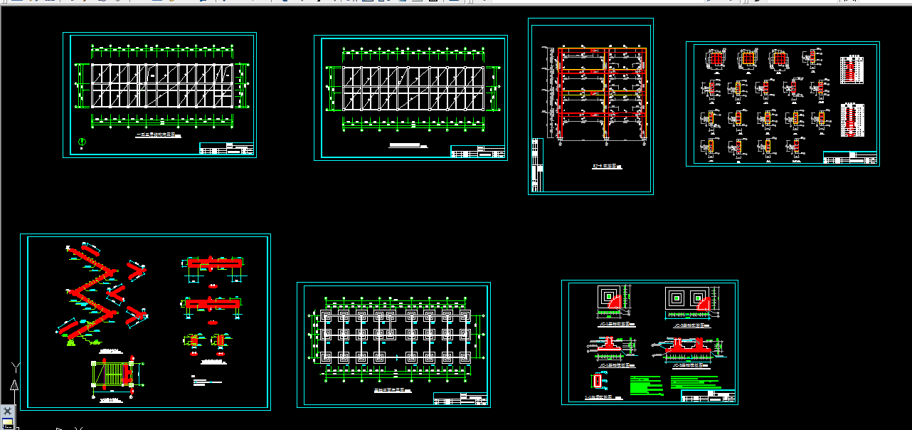Click the title block of the top-middle plan sheet
Viewport: 912px width, 430px height.
tap(477, 152)
